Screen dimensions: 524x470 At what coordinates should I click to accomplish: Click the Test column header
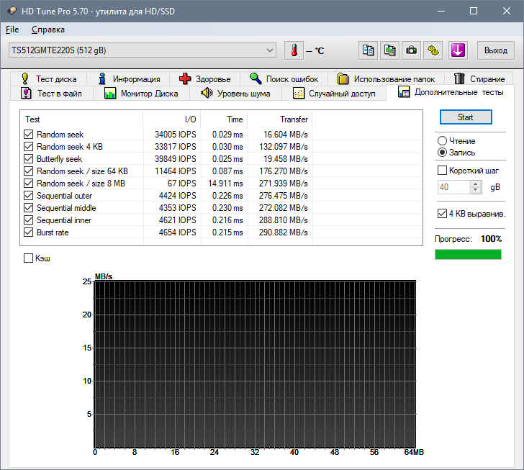83,119
